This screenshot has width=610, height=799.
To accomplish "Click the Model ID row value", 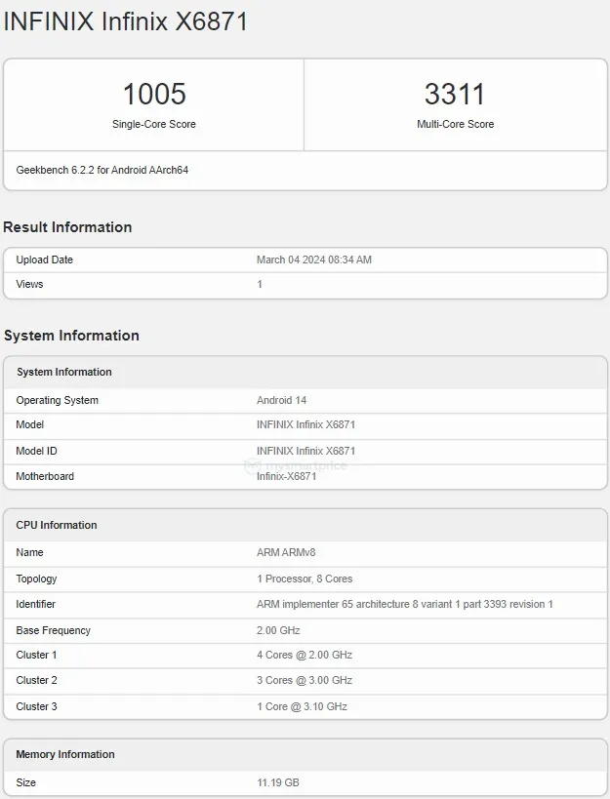I will (305, 451).
